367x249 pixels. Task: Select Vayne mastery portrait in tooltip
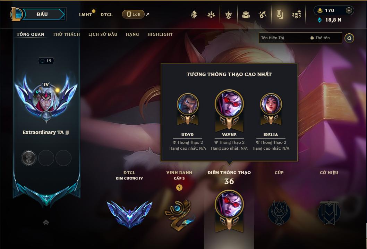click(x=229, y=104)
